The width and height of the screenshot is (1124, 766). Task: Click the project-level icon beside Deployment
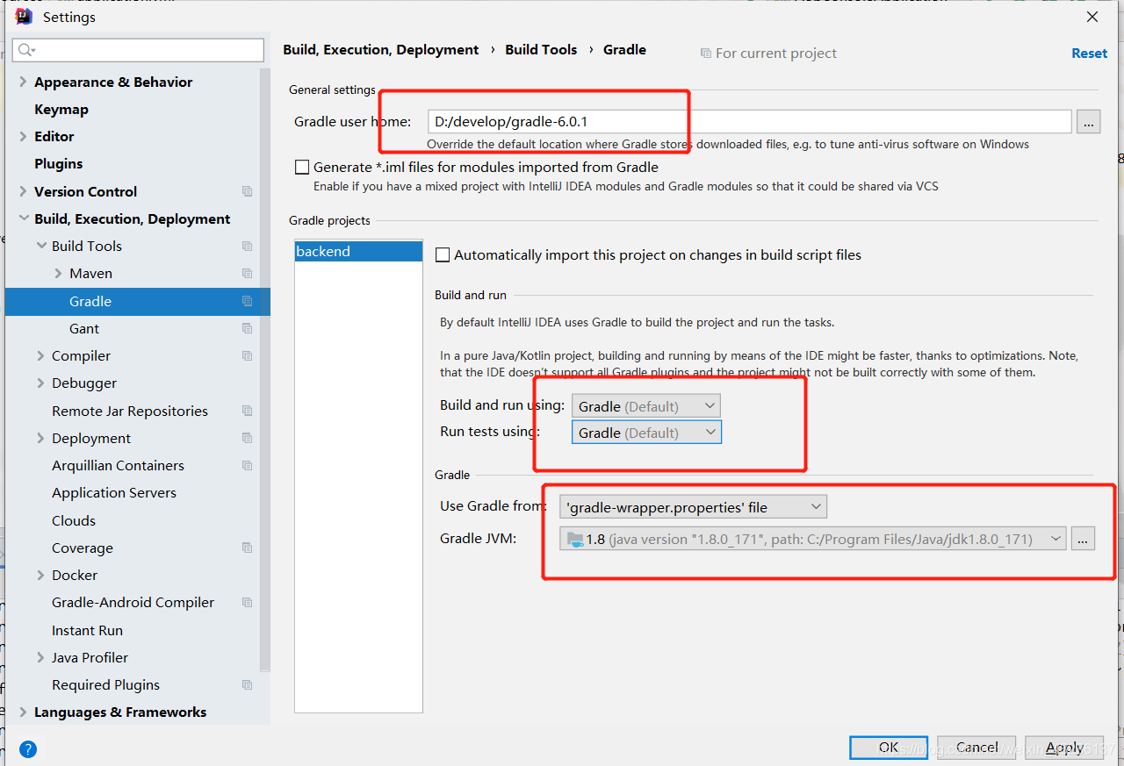tap(248, 438)
